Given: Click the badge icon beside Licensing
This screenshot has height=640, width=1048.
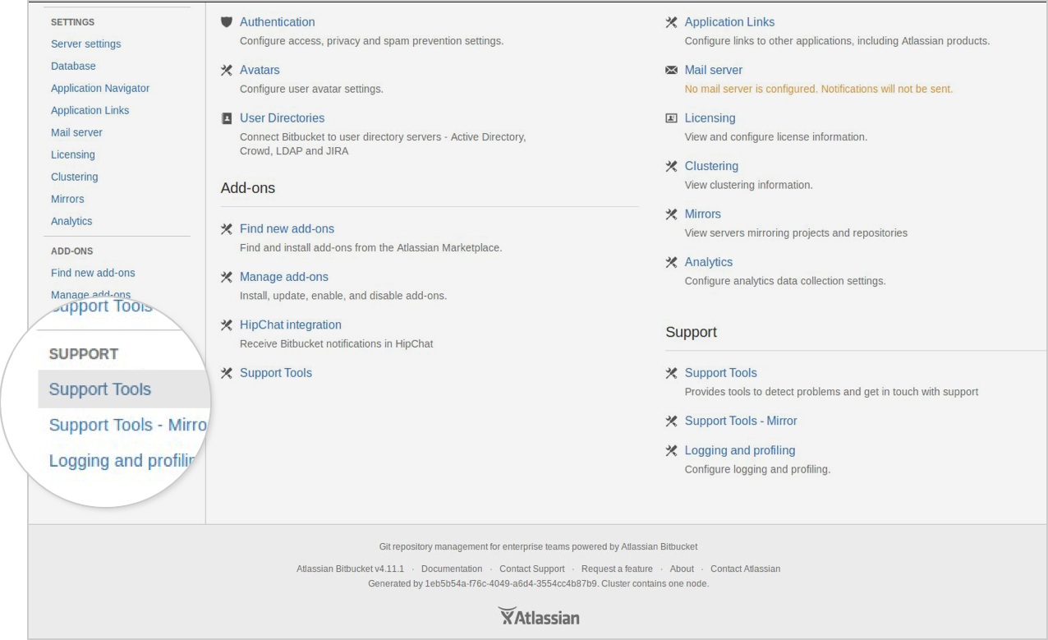Looking at the screenshot, I should click(x=671, y=118).
